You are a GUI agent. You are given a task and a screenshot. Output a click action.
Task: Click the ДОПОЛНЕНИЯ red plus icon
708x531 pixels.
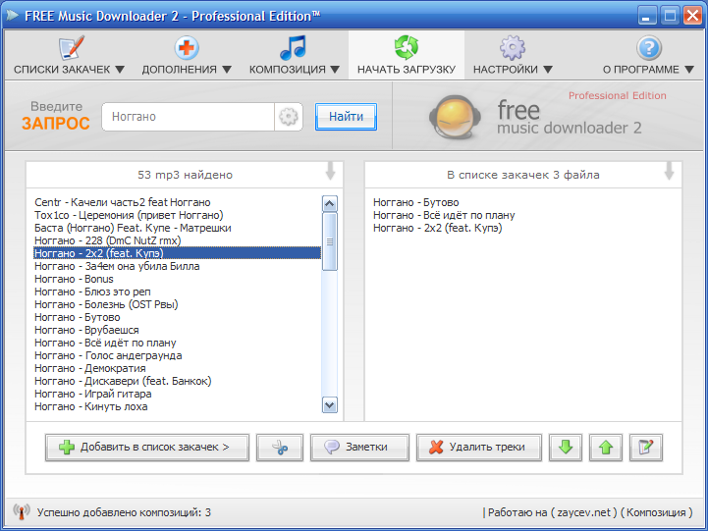(187, 47)
